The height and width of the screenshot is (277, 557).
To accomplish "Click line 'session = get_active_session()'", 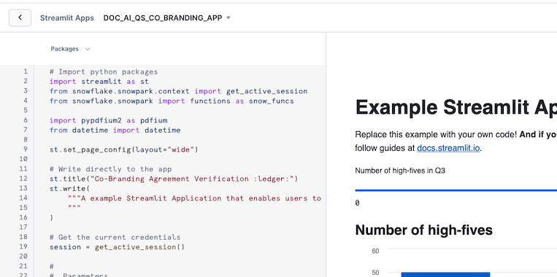I will click(x=118, y=247).
